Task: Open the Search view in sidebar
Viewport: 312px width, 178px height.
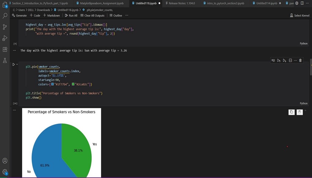Action: click(x=5, y=16)
